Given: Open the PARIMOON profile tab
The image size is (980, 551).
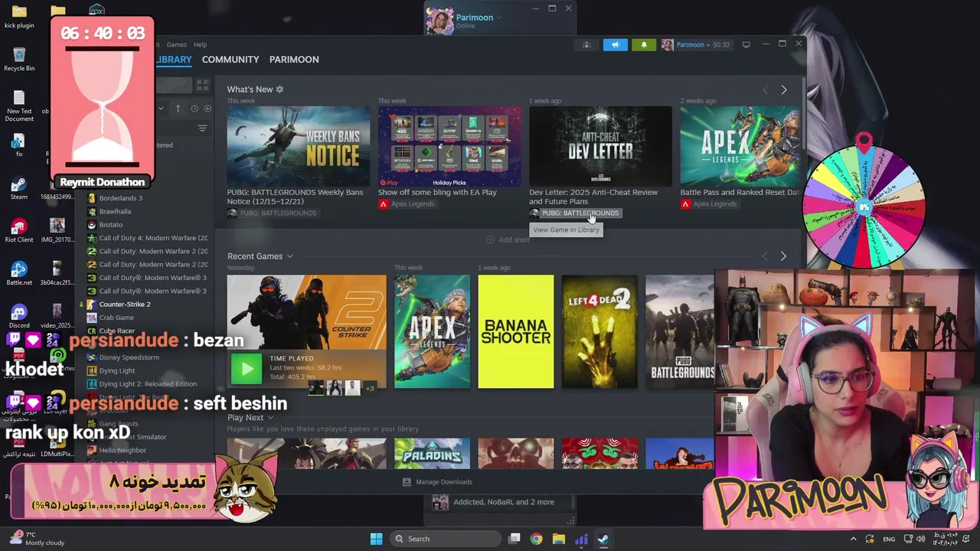Looking at the screenshot, I should [x=294, y=59].
